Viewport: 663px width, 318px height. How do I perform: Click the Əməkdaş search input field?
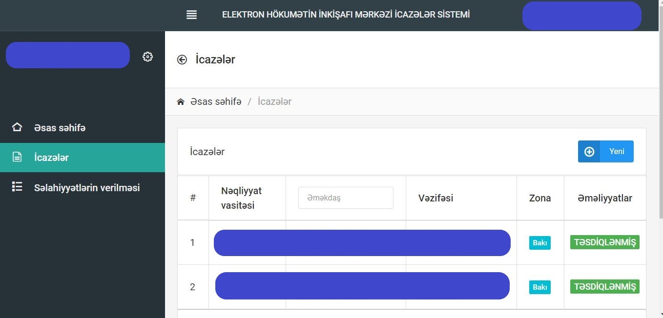(x=346, y=198)
